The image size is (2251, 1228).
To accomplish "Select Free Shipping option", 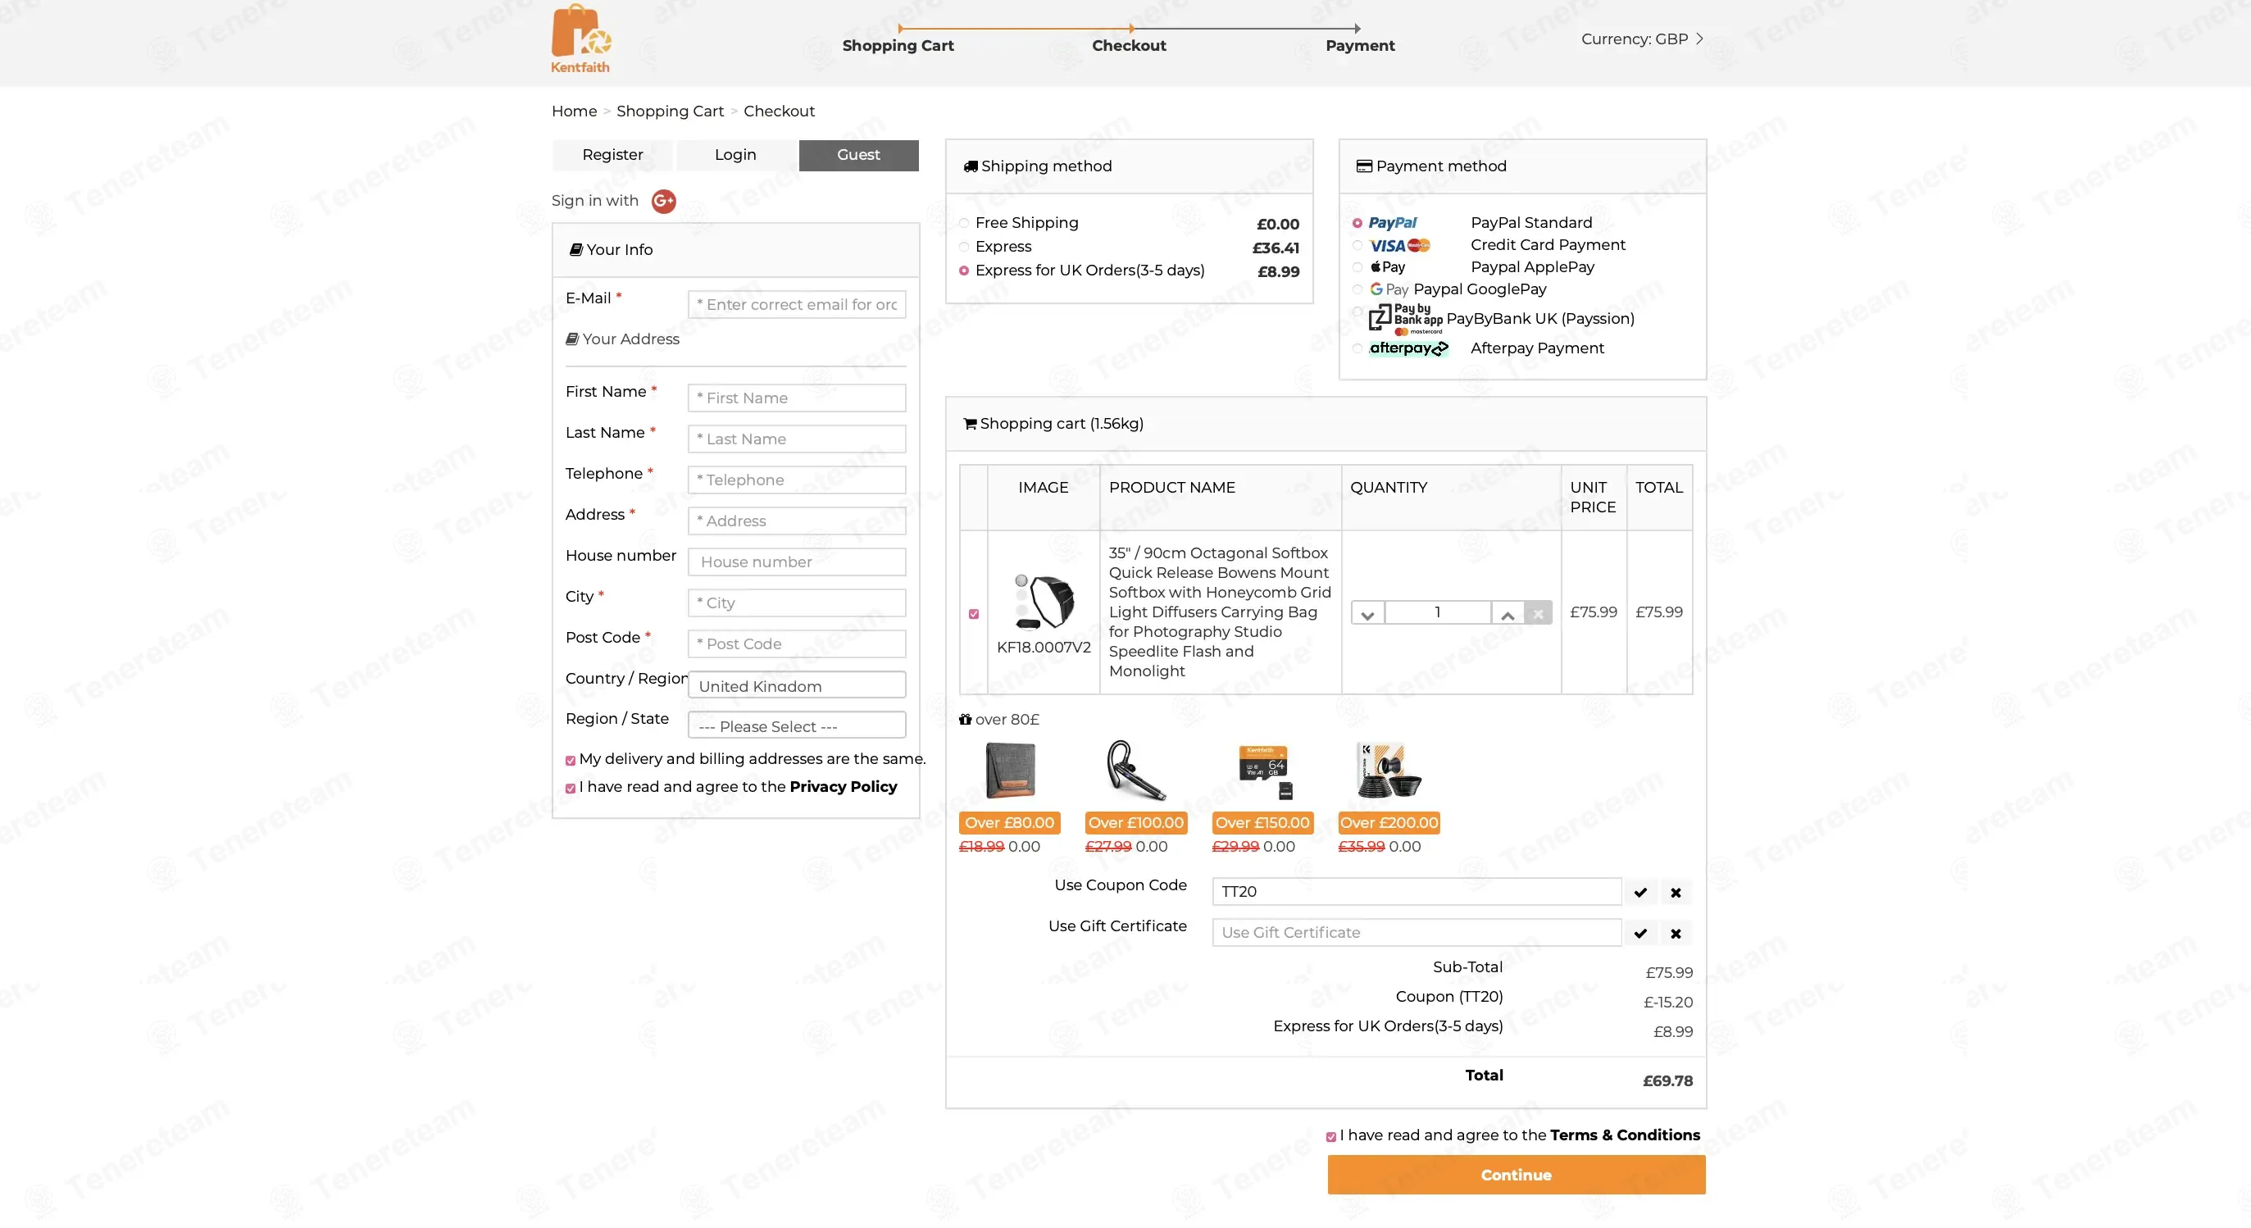I will (x=964, y=224).
